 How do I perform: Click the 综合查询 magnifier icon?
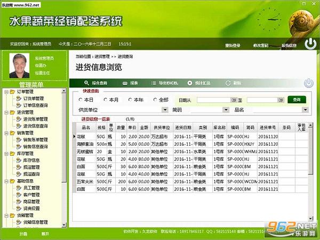pyautogui.click(x=86, y=83)
